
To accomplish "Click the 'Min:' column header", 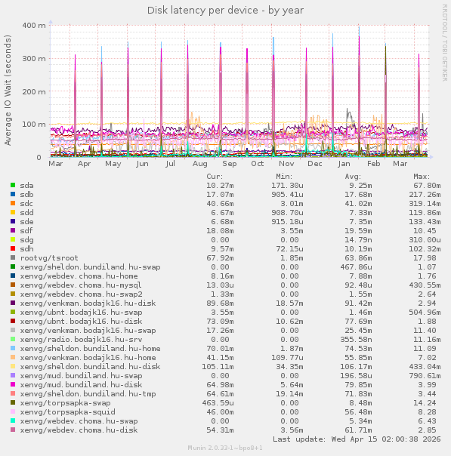I will tap(284, 177).
